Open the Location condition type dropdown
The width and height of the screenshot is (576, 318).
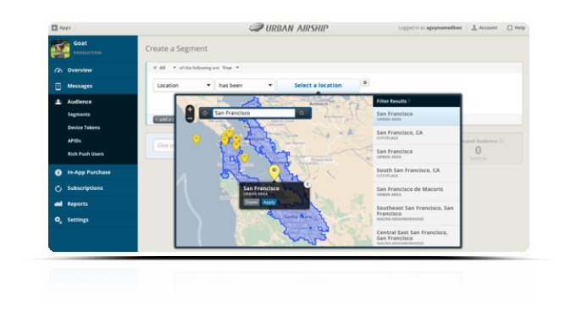click(x=183, y=86)
